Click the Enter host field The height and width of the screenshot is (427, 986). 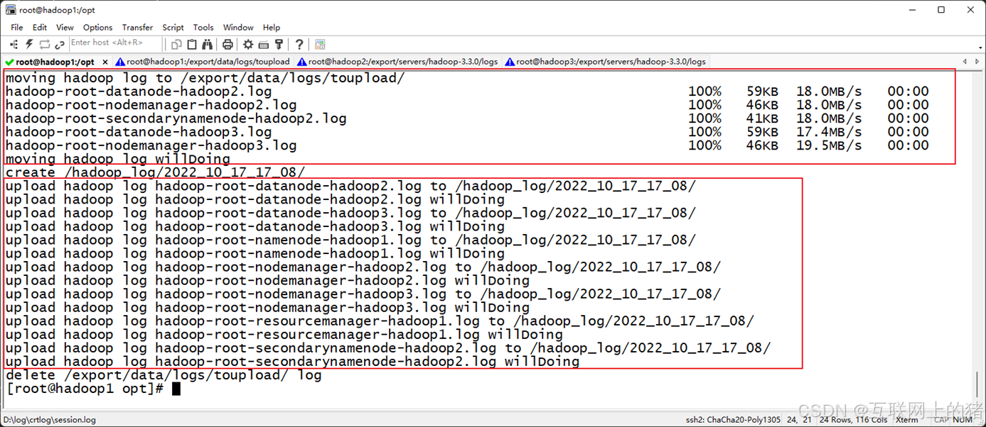pos(117,43)
